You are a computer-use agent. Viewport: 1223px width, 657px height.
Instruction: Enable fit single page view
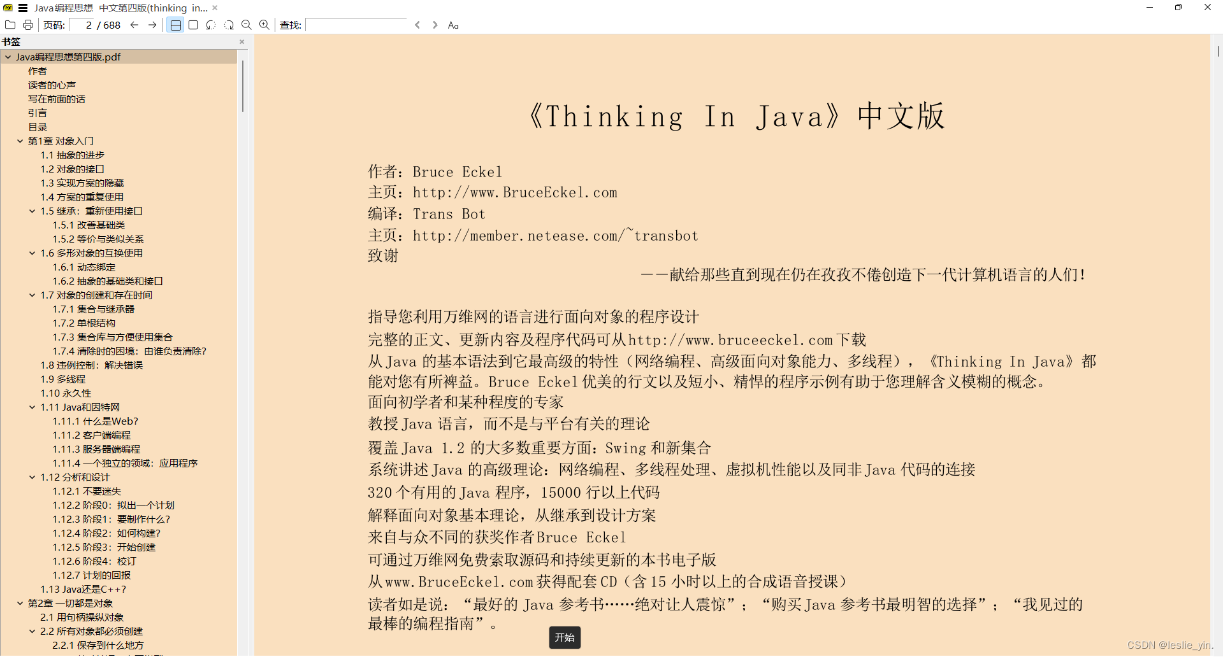click(x=193, y=25)
